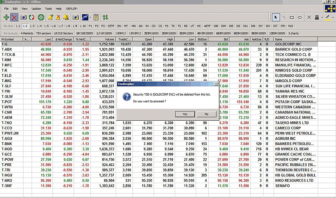Viewport: 336px width, 198px height.
Task: Select the pointer arrow tool
Action: click(276, 17)
